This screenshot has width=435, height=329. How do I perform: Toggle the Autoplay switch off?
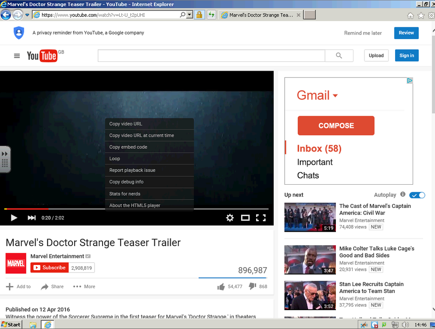[417, 195]
